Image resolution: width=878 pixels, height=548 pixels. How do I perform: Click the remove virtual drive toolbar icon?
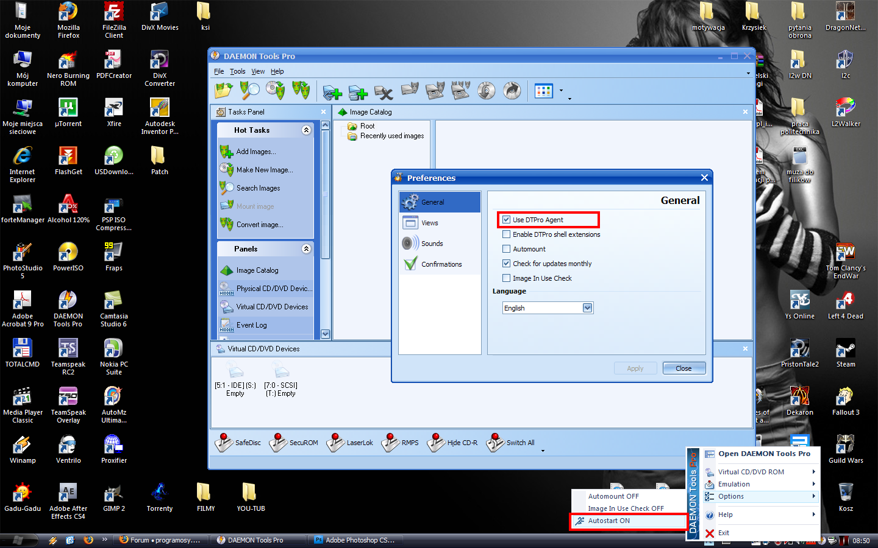(384, 91)
